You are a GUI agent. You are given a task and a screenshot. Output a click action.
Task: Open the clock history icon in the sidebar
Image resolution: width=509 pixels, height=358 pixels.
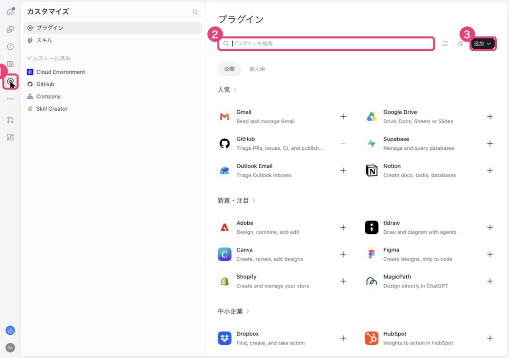pos(10,47)
